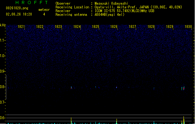Click the Receiving antenna label
Viewport: 195px width, 124px height.
(x=71, y=15)
